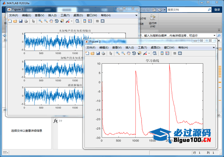Open 查看(V) menu in Figure 1
The width and height of the screenshot is (224, 157).
(39, 15)
